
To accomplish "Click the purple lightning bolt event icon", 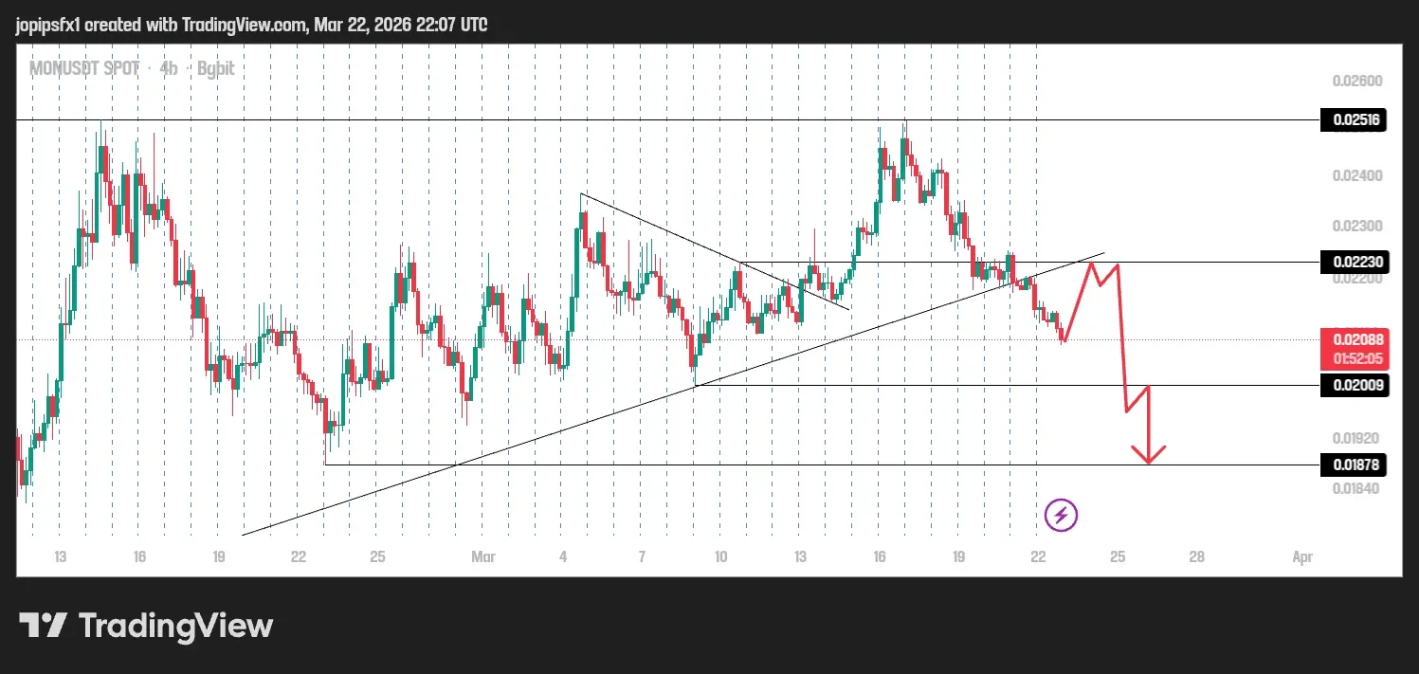I will pos(1061,516).
